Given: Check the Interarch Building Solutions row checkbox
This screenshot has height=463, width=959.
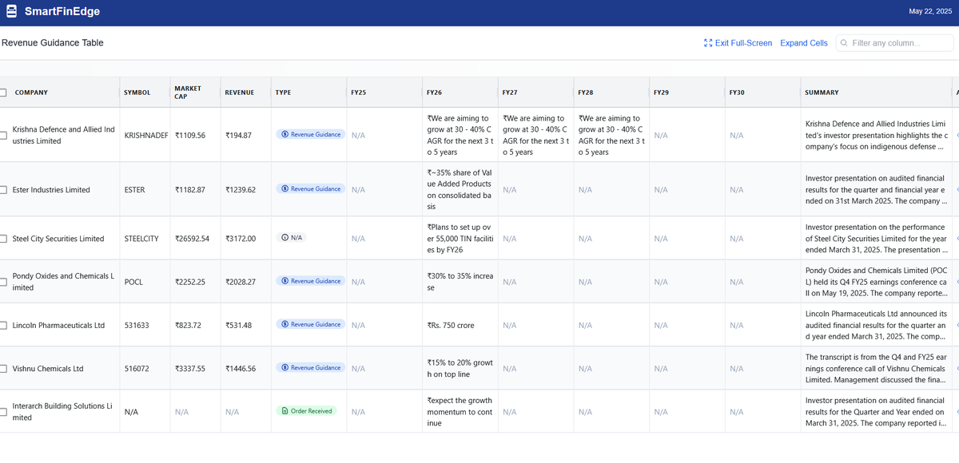Looking at the screenshot, I should (x=2, y=412).
